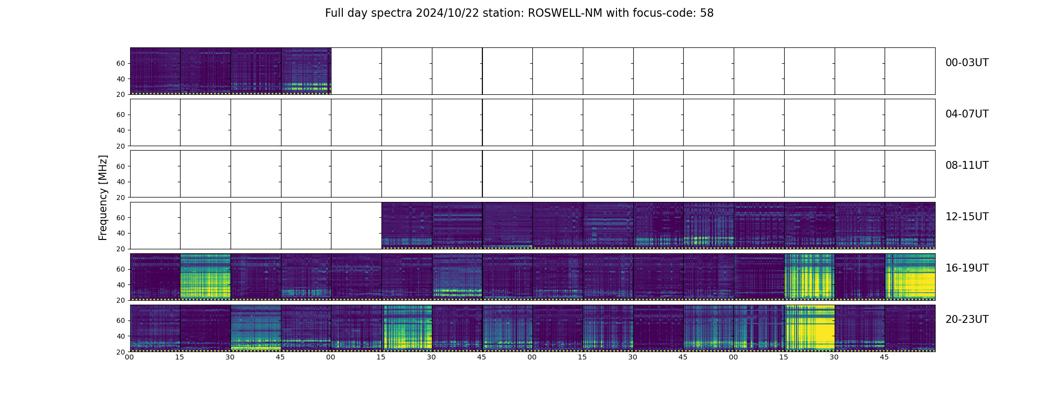Click the empty 08:00 panel in the 08-11UT row
The image size is (1039, 395).
pyautogui.click(x=155, y=174)
